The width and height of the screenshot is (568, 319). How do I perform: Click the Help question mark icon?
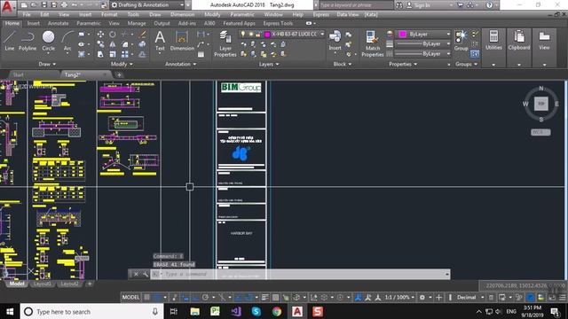point(489,5)
